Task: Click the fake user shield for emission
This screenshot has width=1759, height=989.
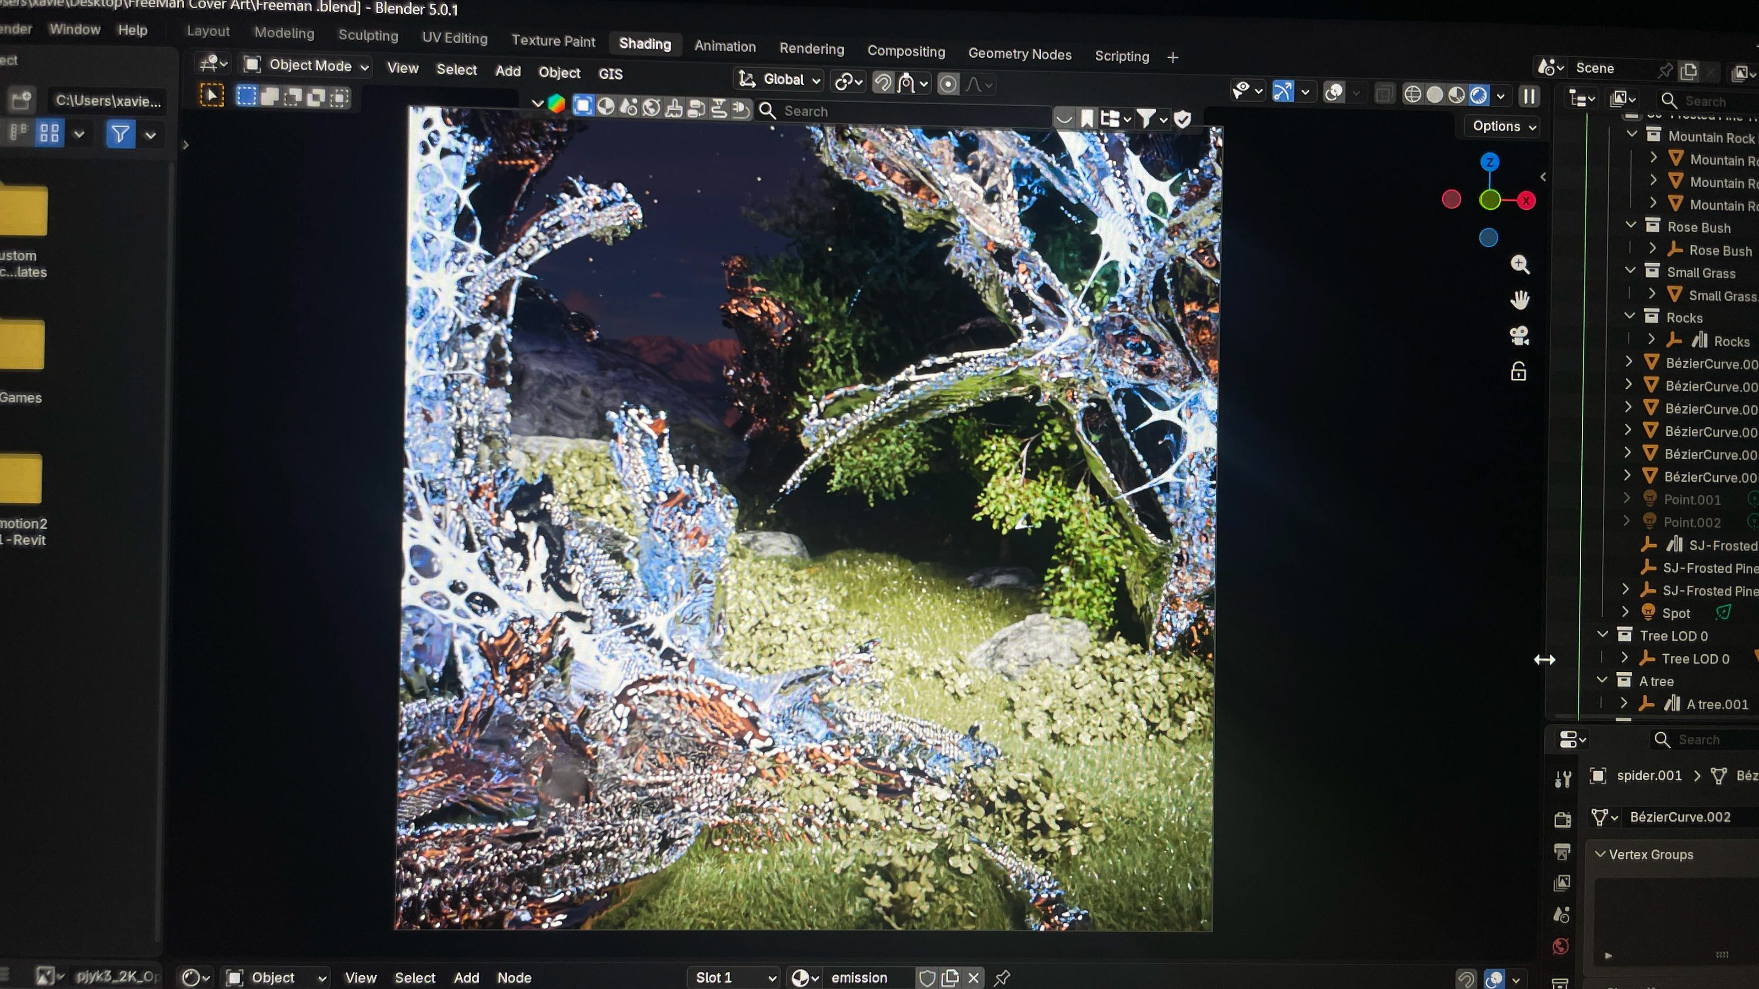Action: (927, 978)
